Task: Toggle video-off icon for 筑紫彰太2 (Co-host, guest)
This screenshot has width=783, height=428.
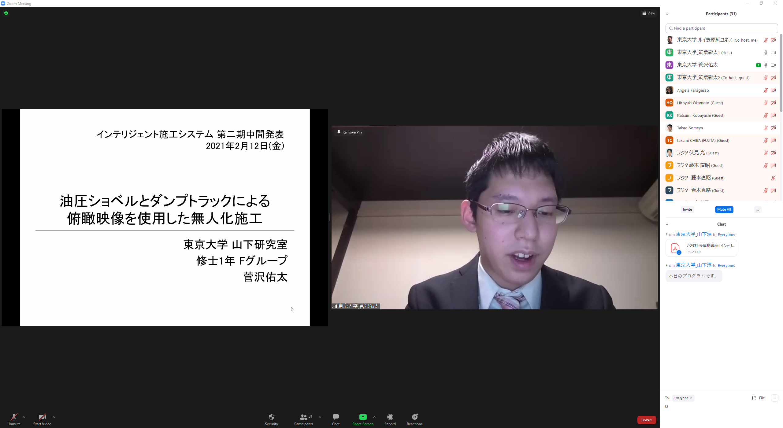Action: click(773, 78)
